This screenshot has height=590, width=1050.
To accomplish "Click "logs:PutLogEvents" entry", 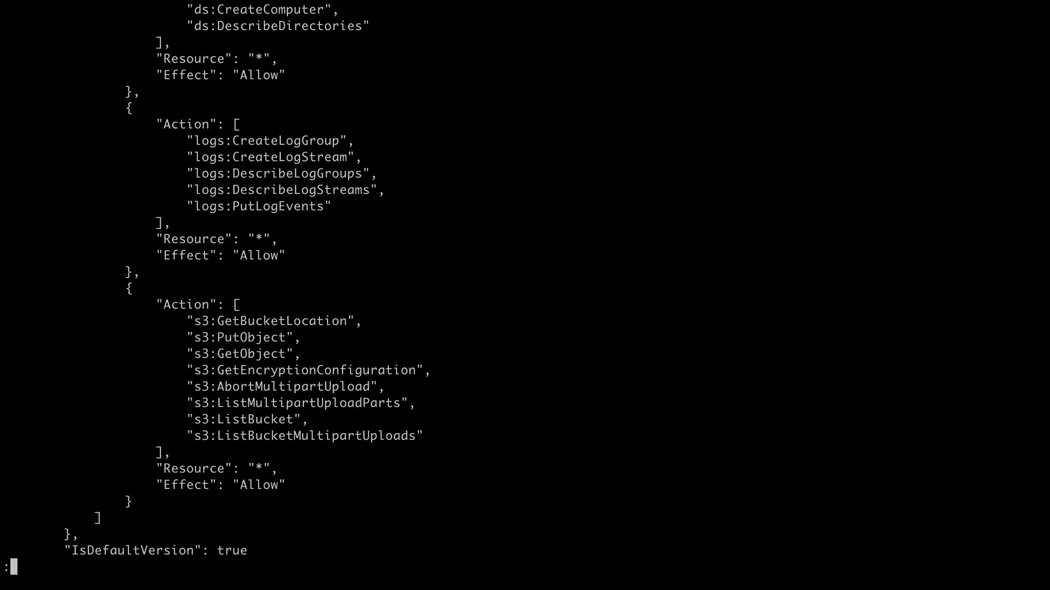I will (259, 206).
